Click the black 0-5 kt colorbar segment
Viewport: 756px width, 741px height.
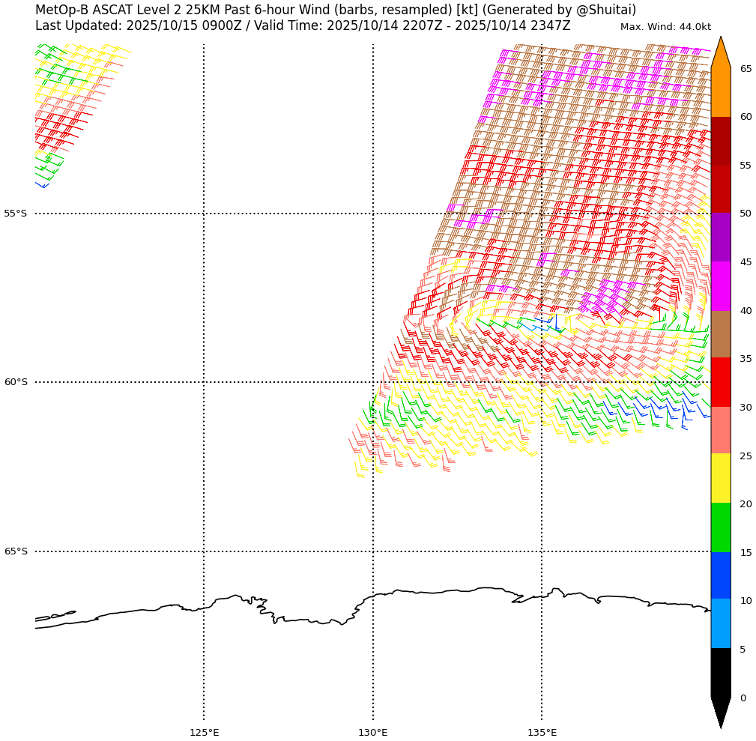coord(720,673)
